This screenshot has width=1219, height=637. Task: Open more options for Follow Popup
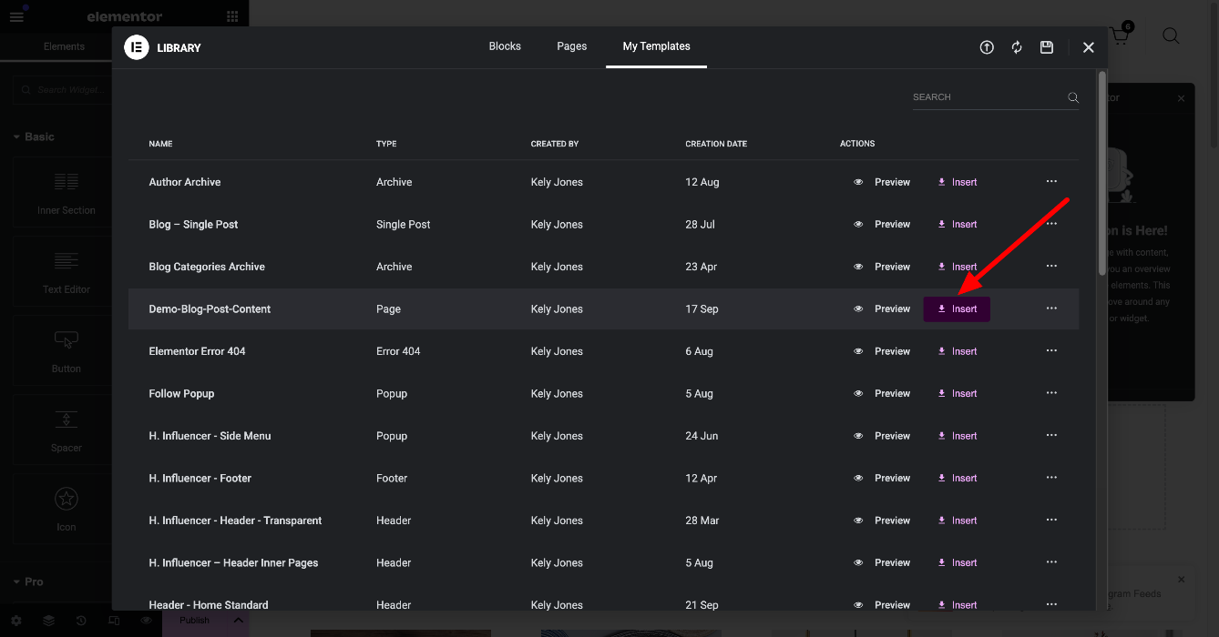(1051, 393)
